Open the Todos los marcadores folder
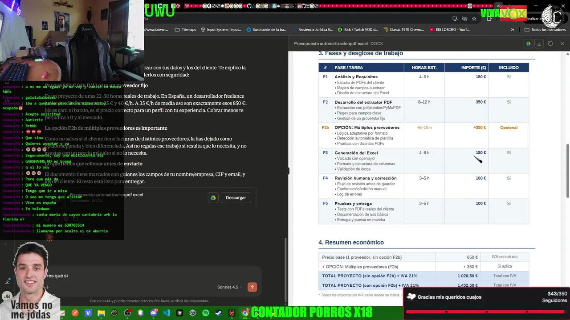The height and width of the screenshot is (320, 570). 545,30
